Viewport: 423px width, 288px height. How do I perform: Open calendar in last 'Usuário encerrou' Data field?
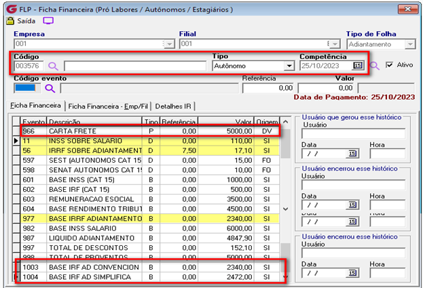point(352,273)
